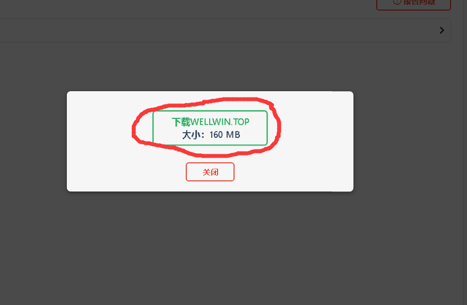Expand the collapsed row using the right chevron
The width and height of the screenshot is (467, 305).
click(442, 30)
